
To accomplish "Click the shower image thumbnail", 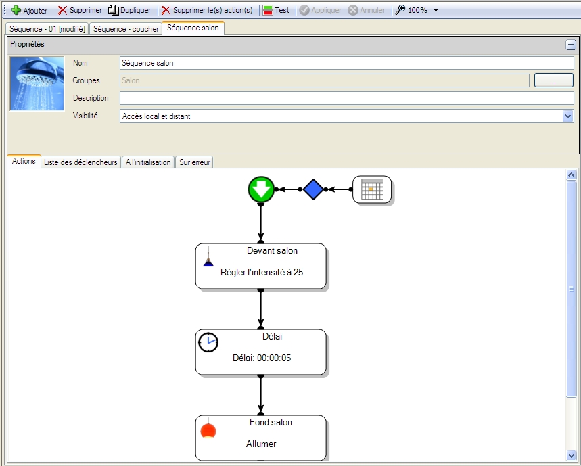I will click(x=37, y=83).
